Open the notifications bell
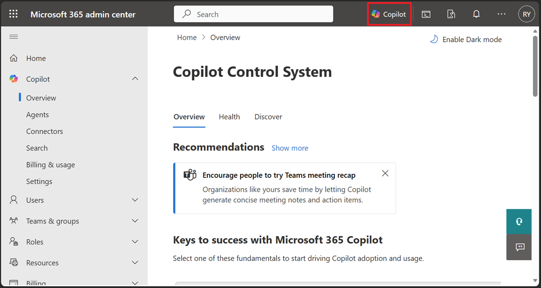 click(x=476, y=14)
